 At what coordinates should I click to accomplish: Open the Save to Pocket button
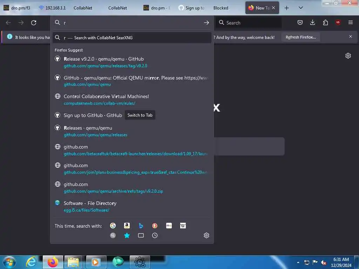point(300,22)
